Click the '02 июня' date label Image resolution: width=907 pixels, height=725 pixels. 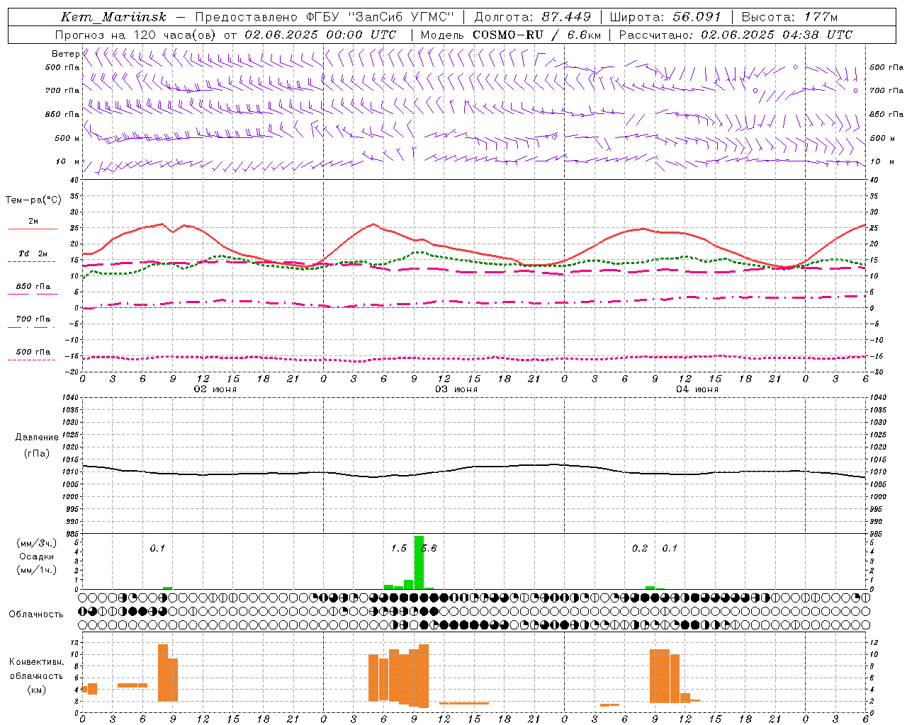[x=215, y=389]
